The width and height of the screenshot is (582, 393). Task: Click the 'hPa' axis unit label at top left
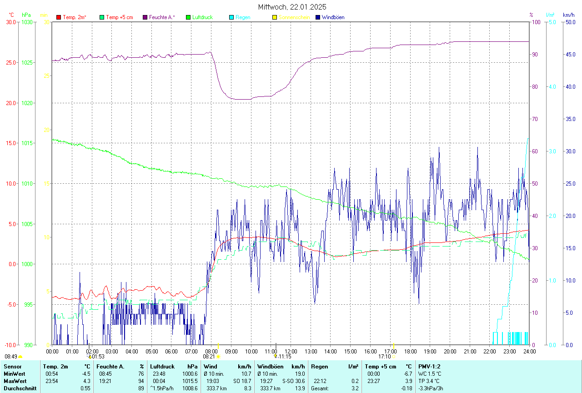[26, 15]
